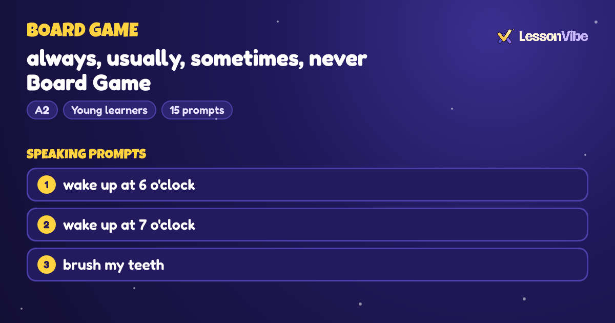Viewport: 615px width, 323px height.
Task: Click the "always, usually, sometimes, never" title
Action: (x=197, y=59)
